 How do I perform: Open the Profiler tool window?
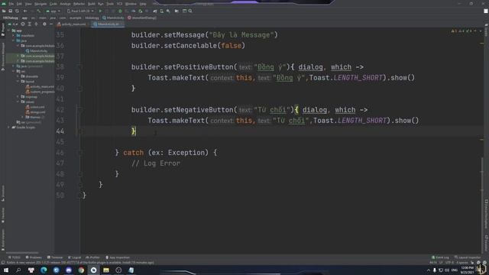pyautogui.click(x=92, y=257)
